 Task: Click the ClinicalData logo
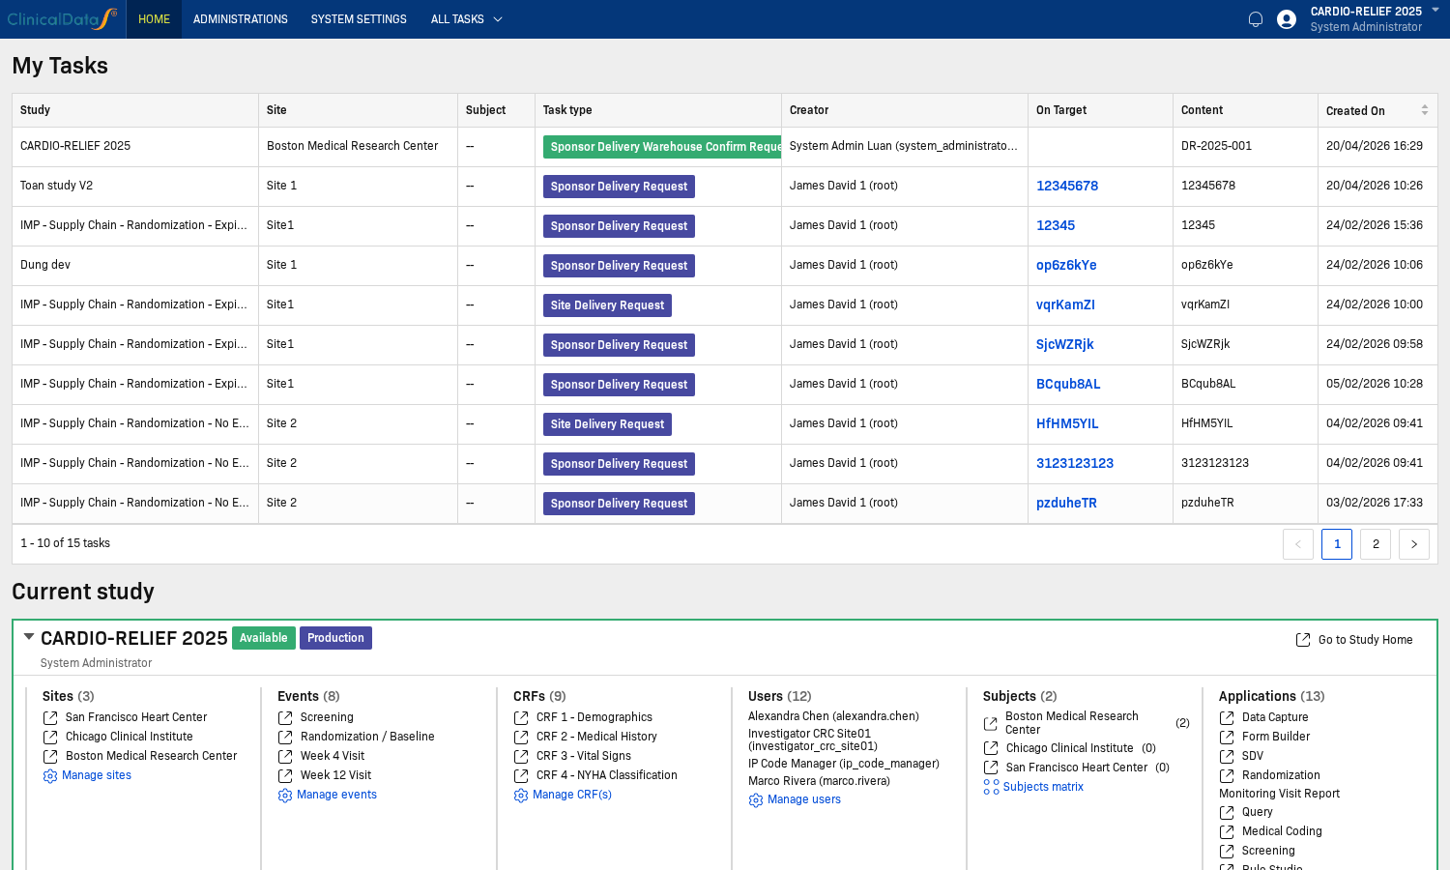[x=62, y=19]
